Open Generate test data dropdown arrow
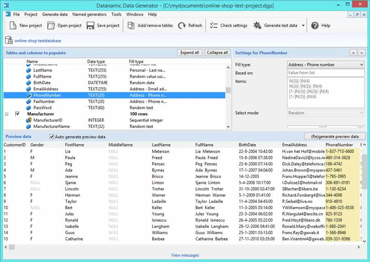 point(303,25)
